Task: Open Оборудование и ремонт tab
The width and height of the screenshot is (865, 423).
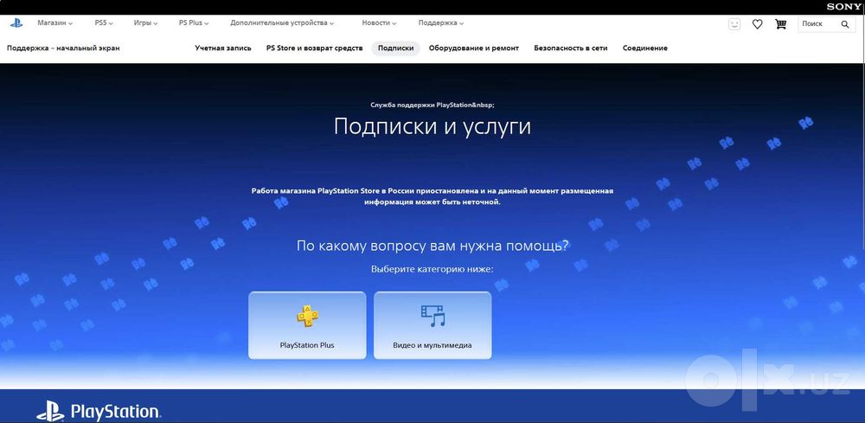Action: coord(474,48)
